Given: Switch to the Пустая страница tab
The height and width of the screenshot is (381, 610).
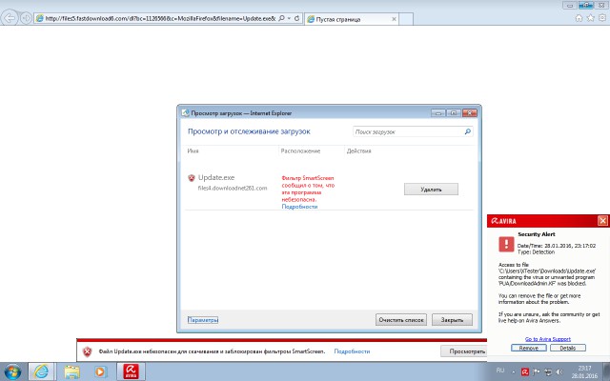Looking at the screenshot, I should click(352, 19).
